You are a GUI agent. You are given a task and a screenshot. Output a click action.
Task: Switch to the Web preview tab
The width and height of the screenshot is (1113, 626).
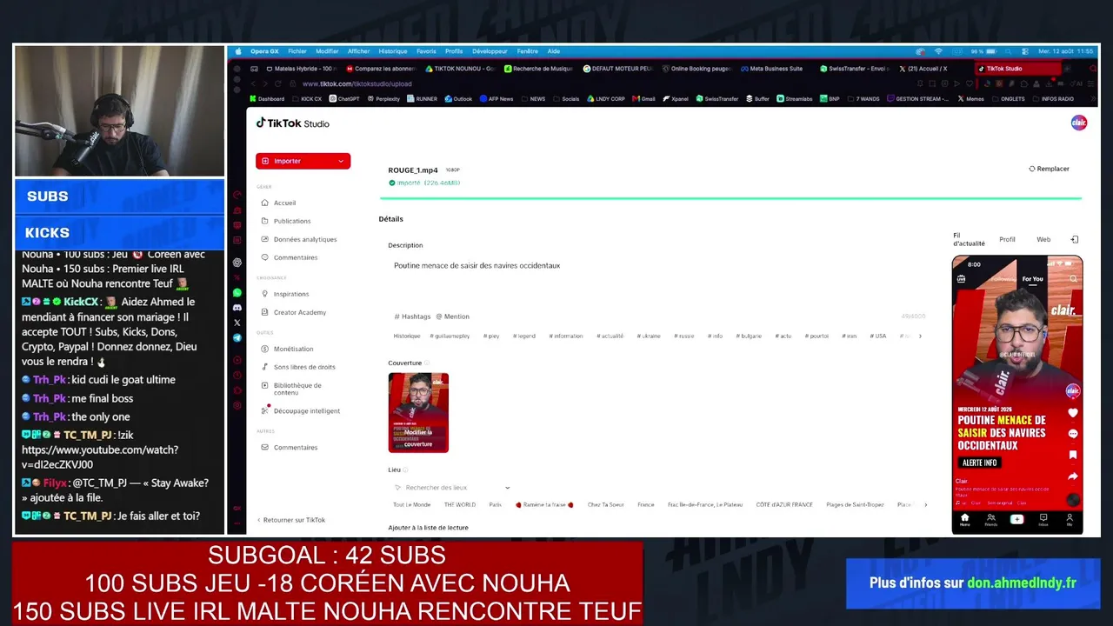click(x=1043, y=239)
